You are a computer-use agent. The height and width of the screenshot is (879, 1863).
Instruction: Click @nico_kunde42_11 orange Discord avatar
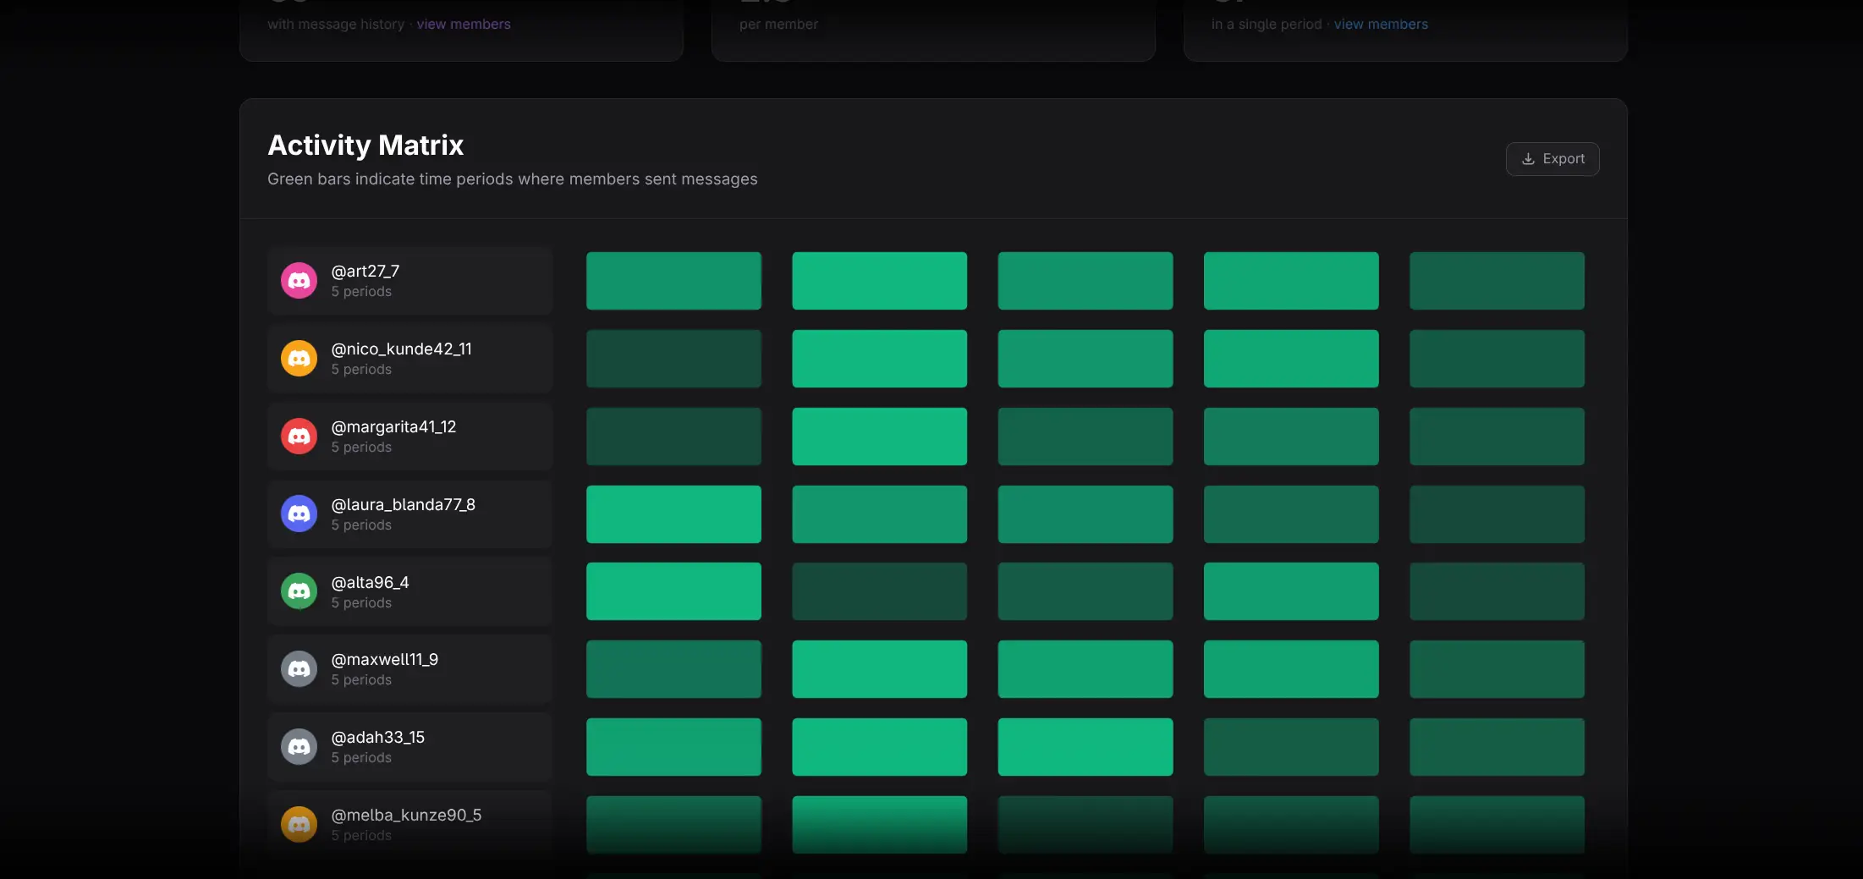point(299,359)
